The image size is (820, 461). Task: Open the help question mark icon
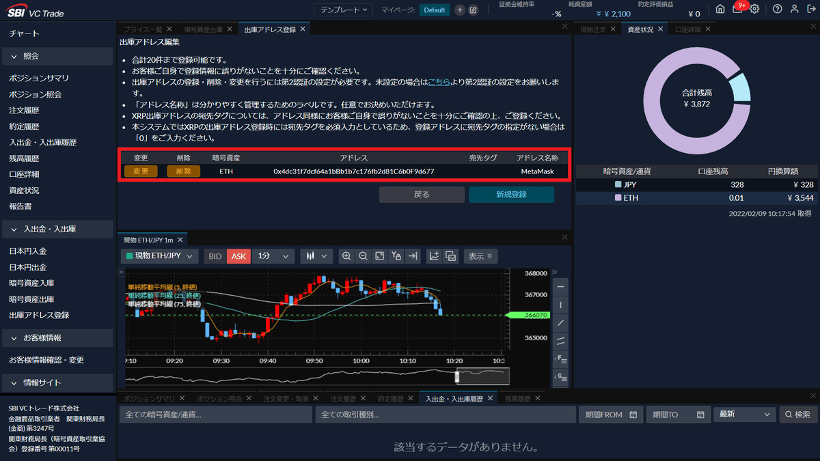(x=777, y=10)
